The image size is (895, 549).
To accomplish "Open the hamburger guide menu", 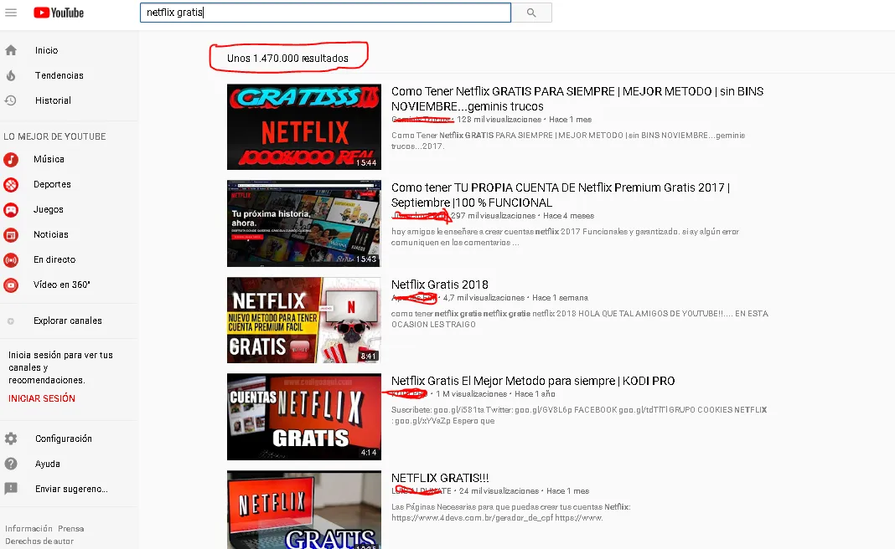I will click(11, 13).
